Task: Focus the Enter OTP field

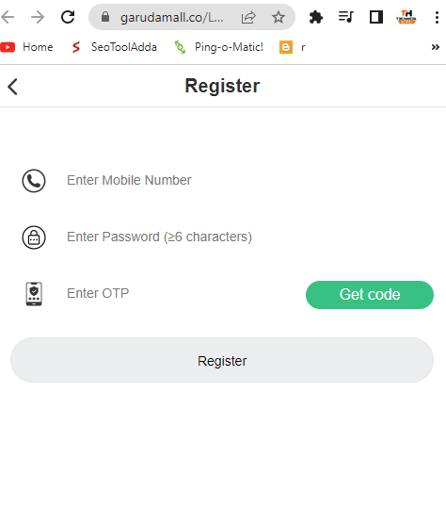Action: point(182,293)
